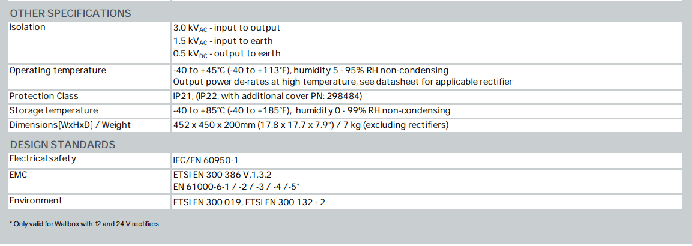
Task: Click the 452 x 450 x 200mm dimensions value
Action: [x=311, y=125]
